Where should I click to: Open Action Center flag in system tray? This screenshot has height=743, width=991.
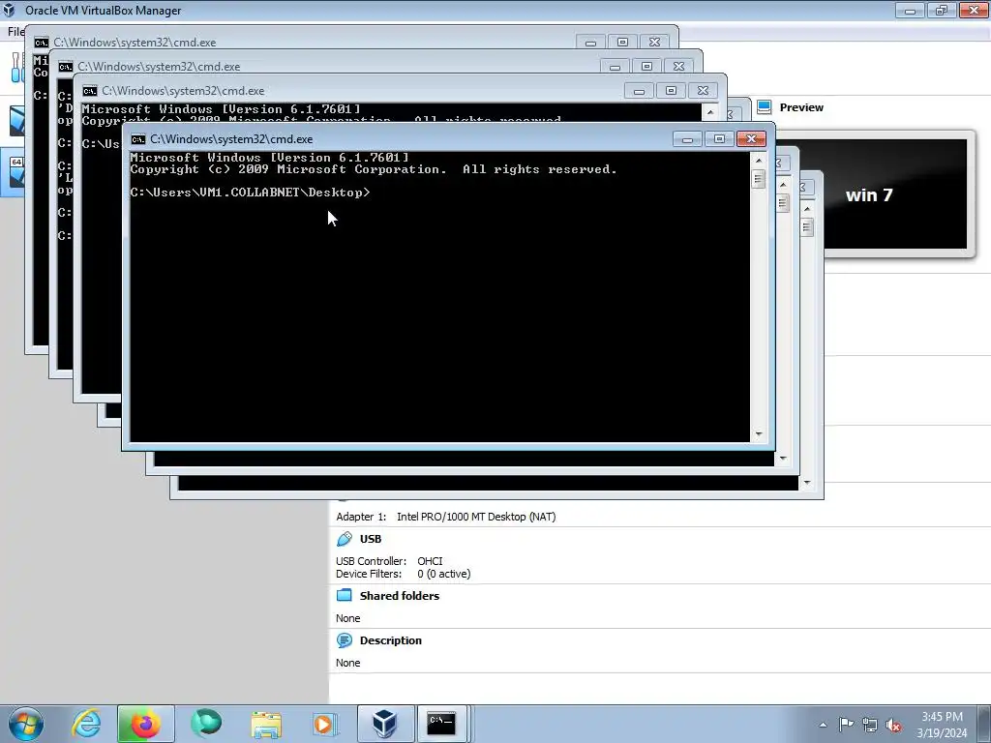click(x=846, y=725)
